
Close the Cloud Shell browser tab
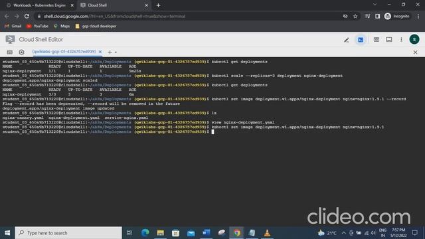146,5
